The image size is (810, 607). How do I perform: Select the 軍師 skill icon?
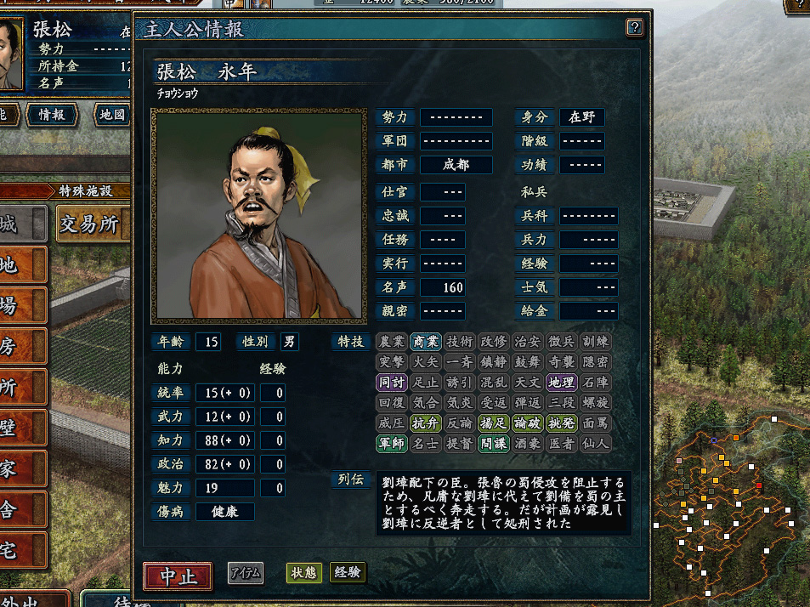pos(391,444)
